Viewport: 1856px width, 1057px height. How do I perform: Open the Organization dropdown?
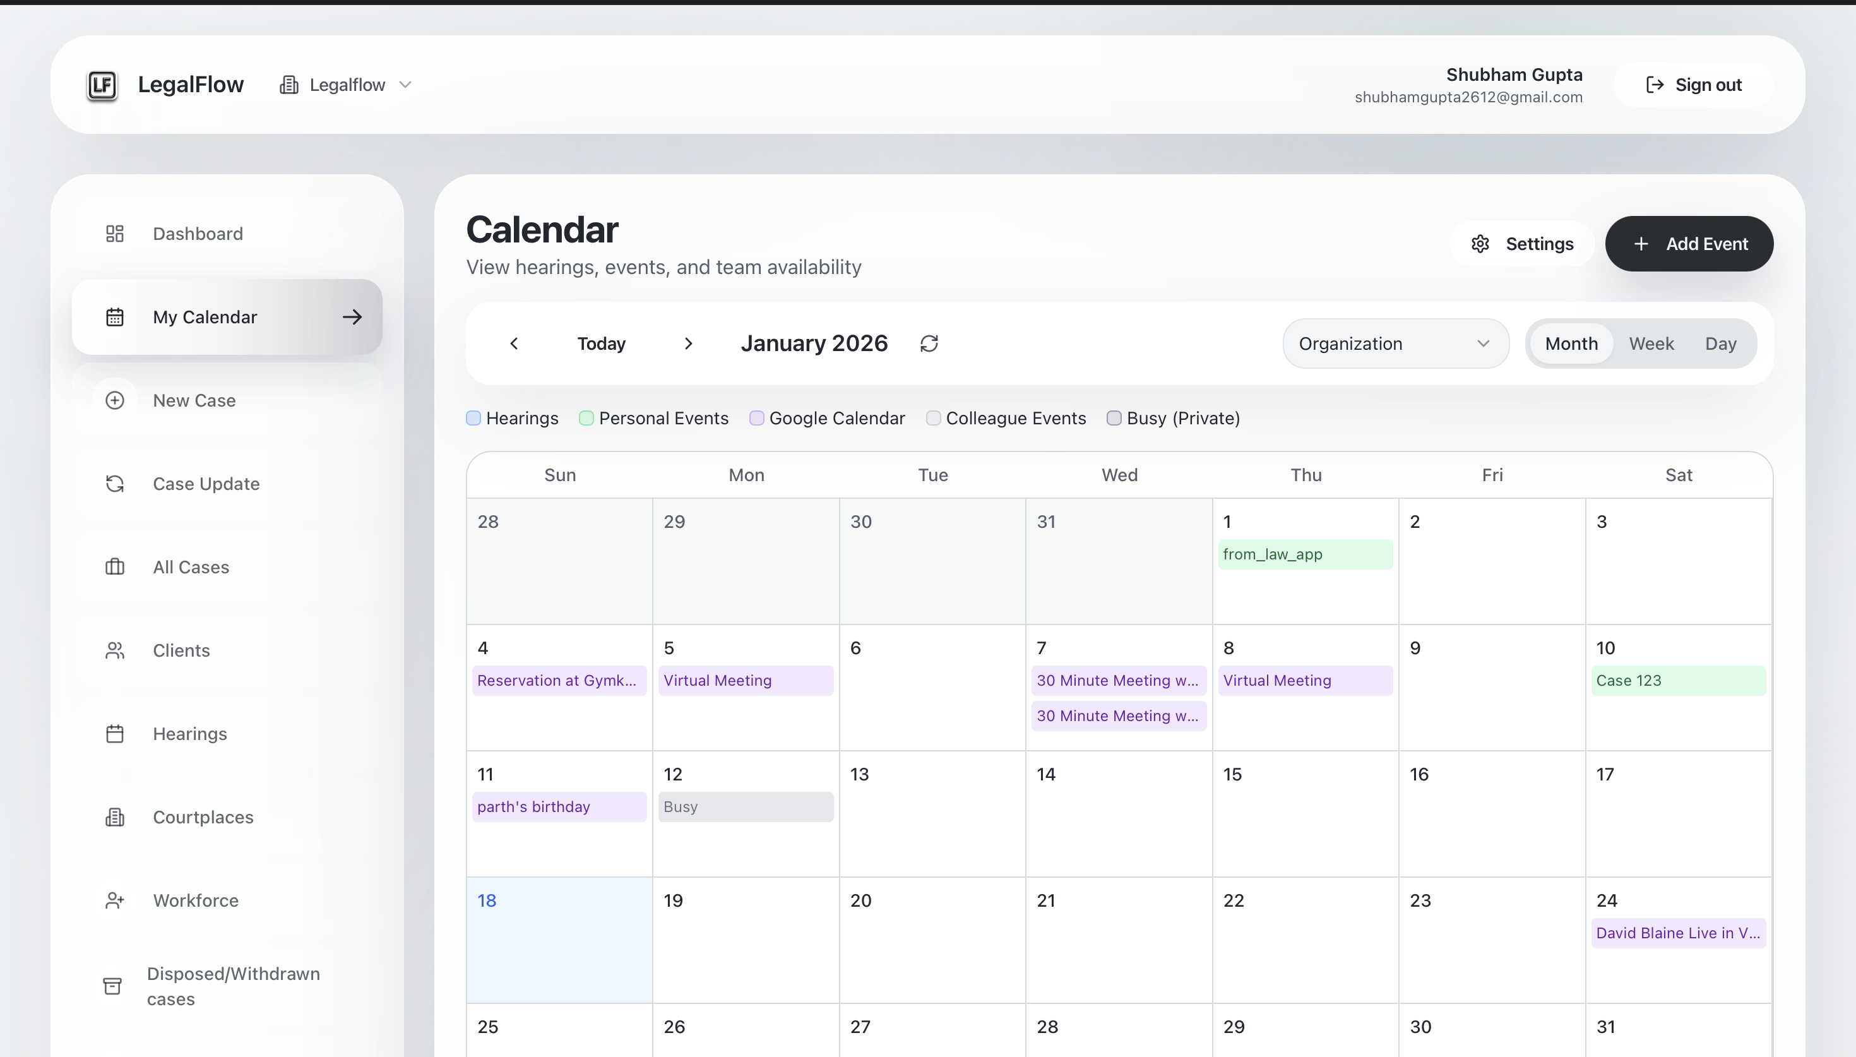pos(1395,343)
